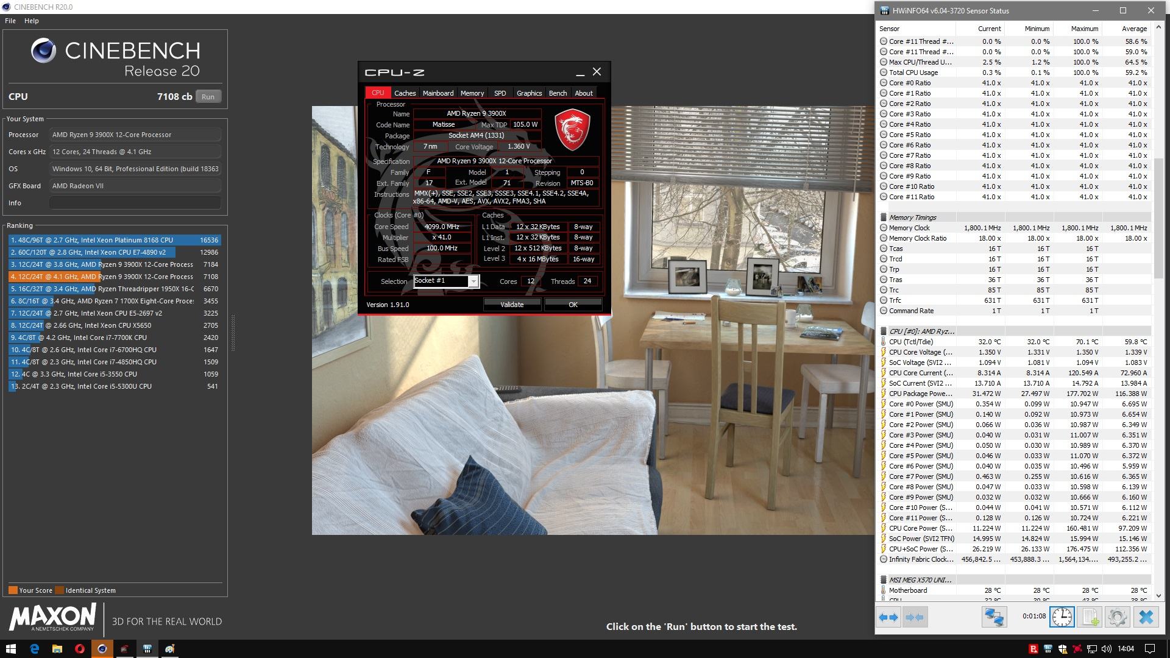Click the Info input field in Cinebench
Screen dimensions: 1170x658
135,203
